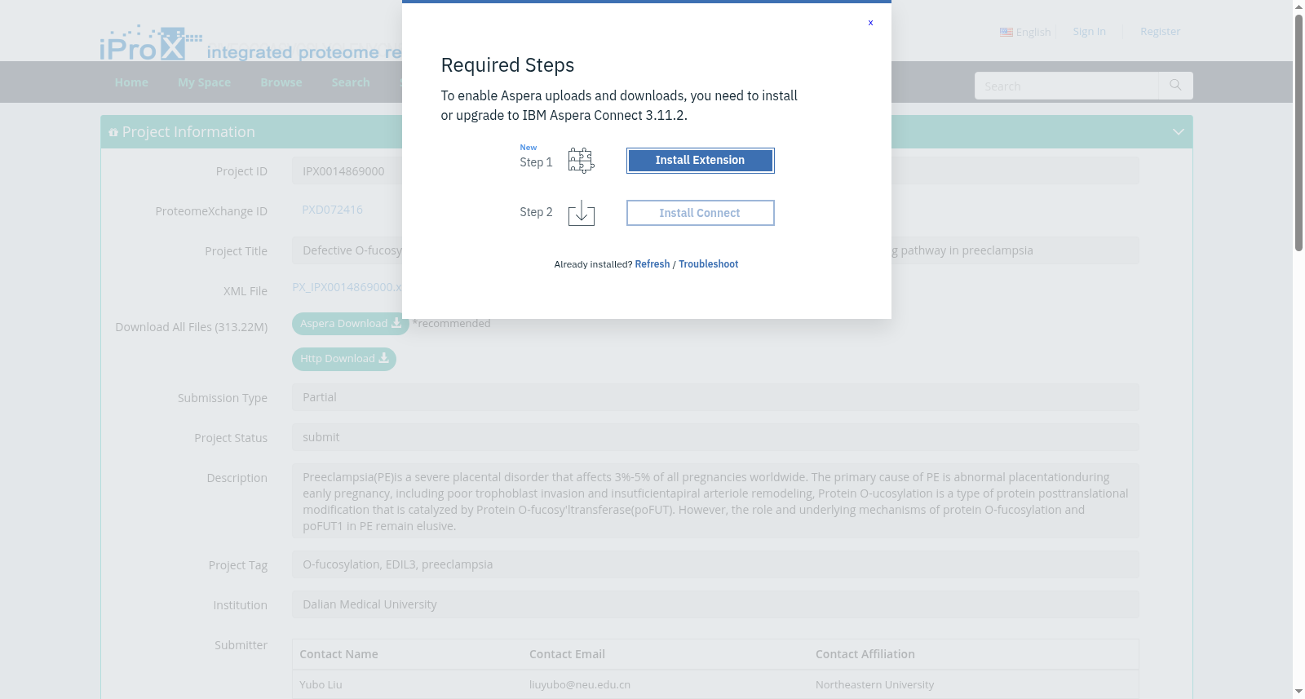
Task: Open the Search menu item
Action: pyautogui.click(x=351, y=82)
